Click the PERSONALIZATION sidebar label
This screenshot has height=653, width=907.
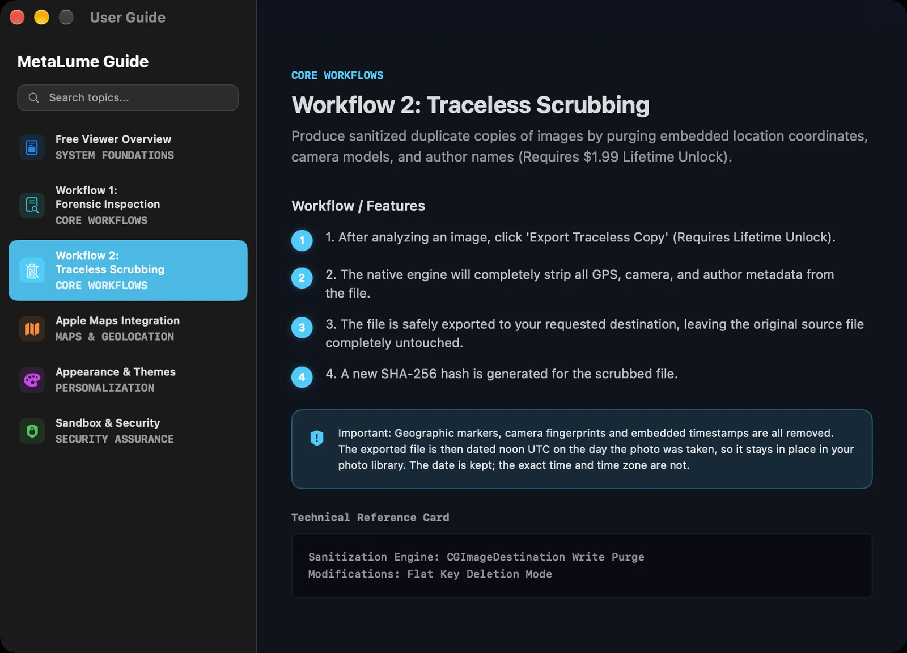pos(105,388)
